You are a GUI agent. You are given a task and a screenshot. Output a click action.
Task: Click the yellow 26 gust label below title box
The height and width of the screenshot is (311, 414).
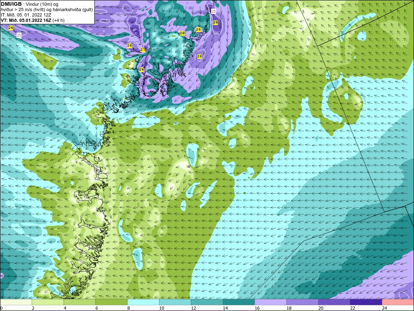click(x=11, y=28)
